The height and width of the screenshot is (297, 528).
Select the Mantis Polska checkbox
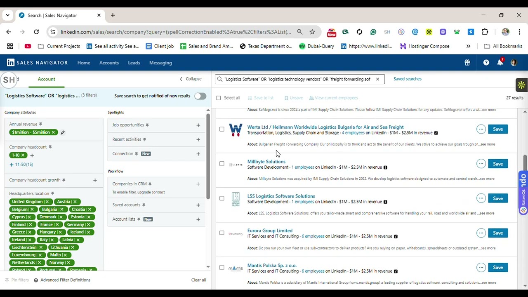click(222, 268)
